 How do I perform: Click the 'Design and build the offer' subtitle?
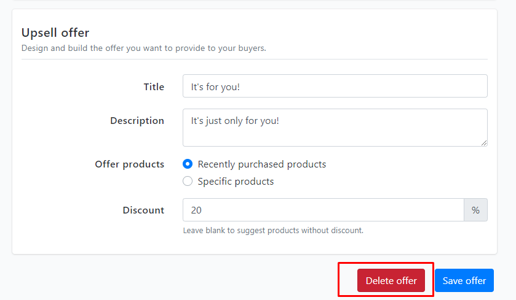coord(143,48)
